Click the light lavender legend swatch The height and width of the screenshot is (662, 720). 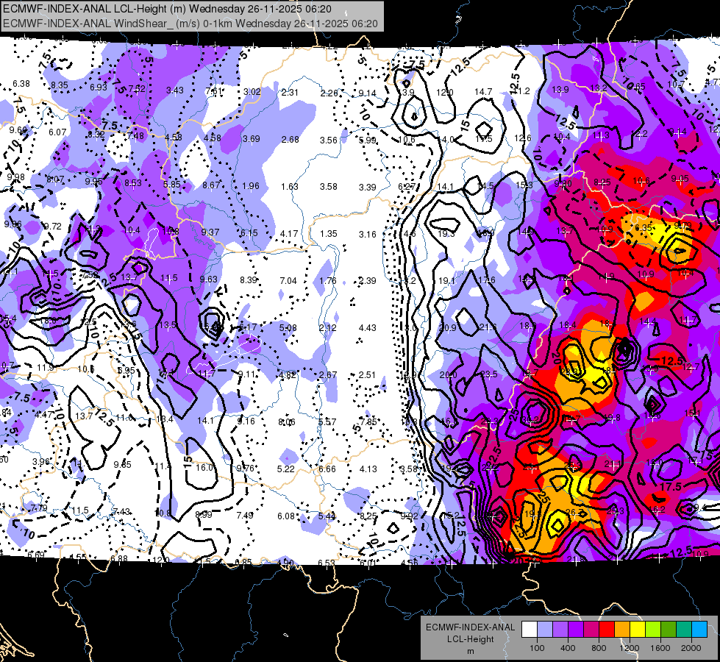click(x=545, y=630)
